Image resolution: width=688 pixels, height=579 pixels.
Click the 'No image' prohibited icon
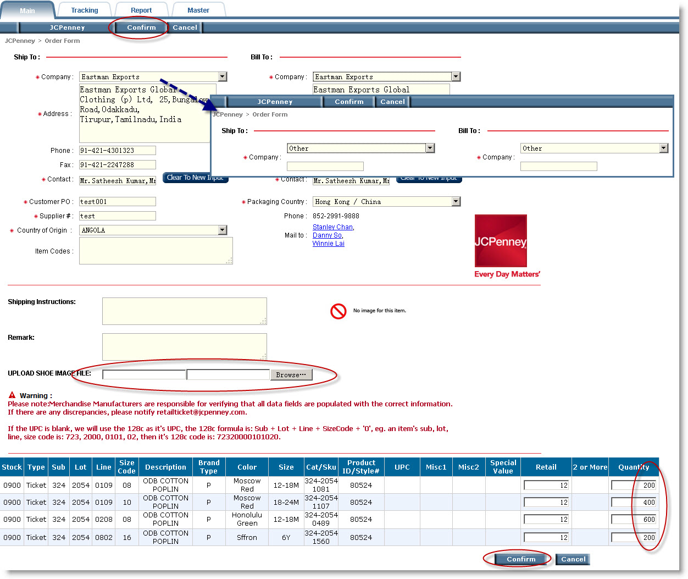coord(338,311)
